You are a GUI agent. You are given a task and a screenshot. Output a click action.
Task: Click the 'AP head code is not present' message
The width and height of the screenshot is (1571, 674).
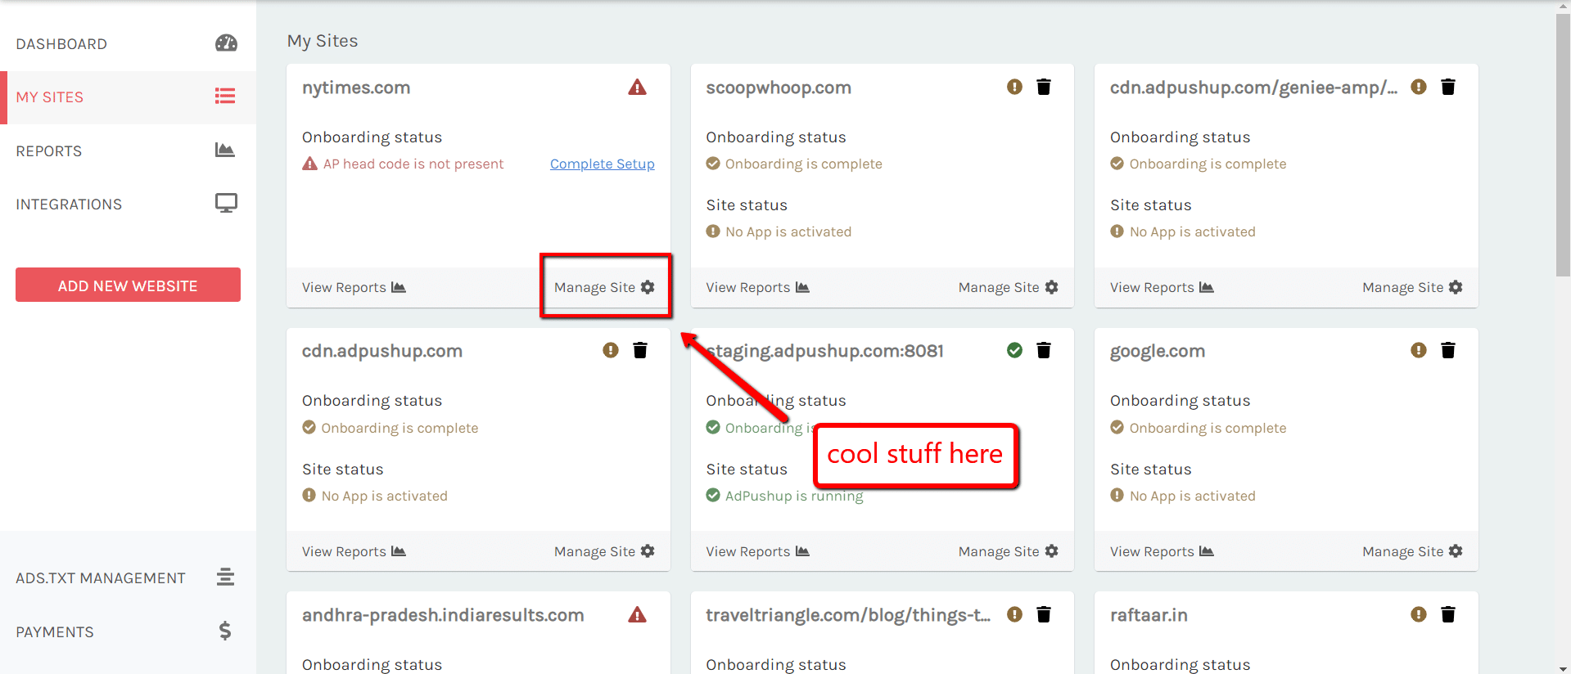413,164
